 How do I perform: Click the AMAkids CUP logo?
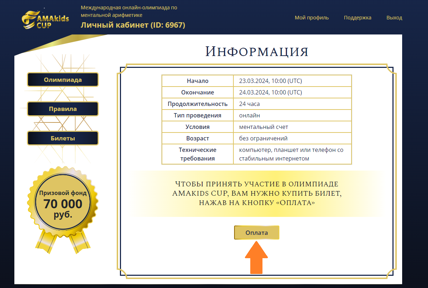pyautogui.click(x=45, y=19)
